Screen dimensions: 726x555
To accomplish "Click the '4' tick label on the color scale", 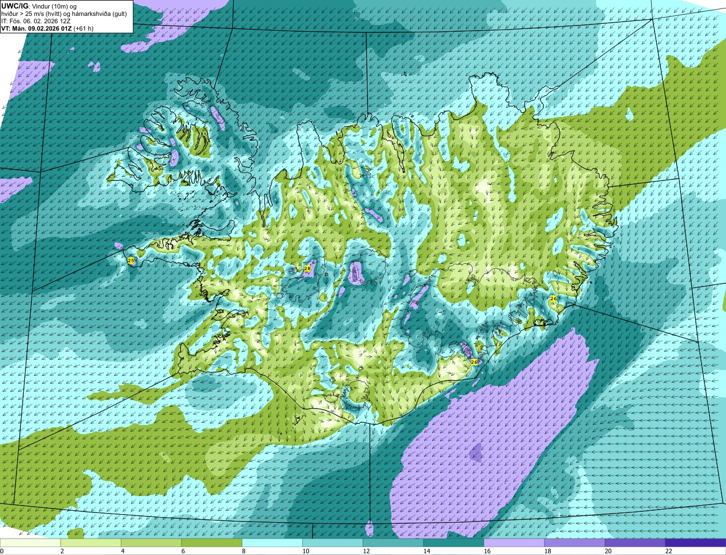I will point(123,551).
